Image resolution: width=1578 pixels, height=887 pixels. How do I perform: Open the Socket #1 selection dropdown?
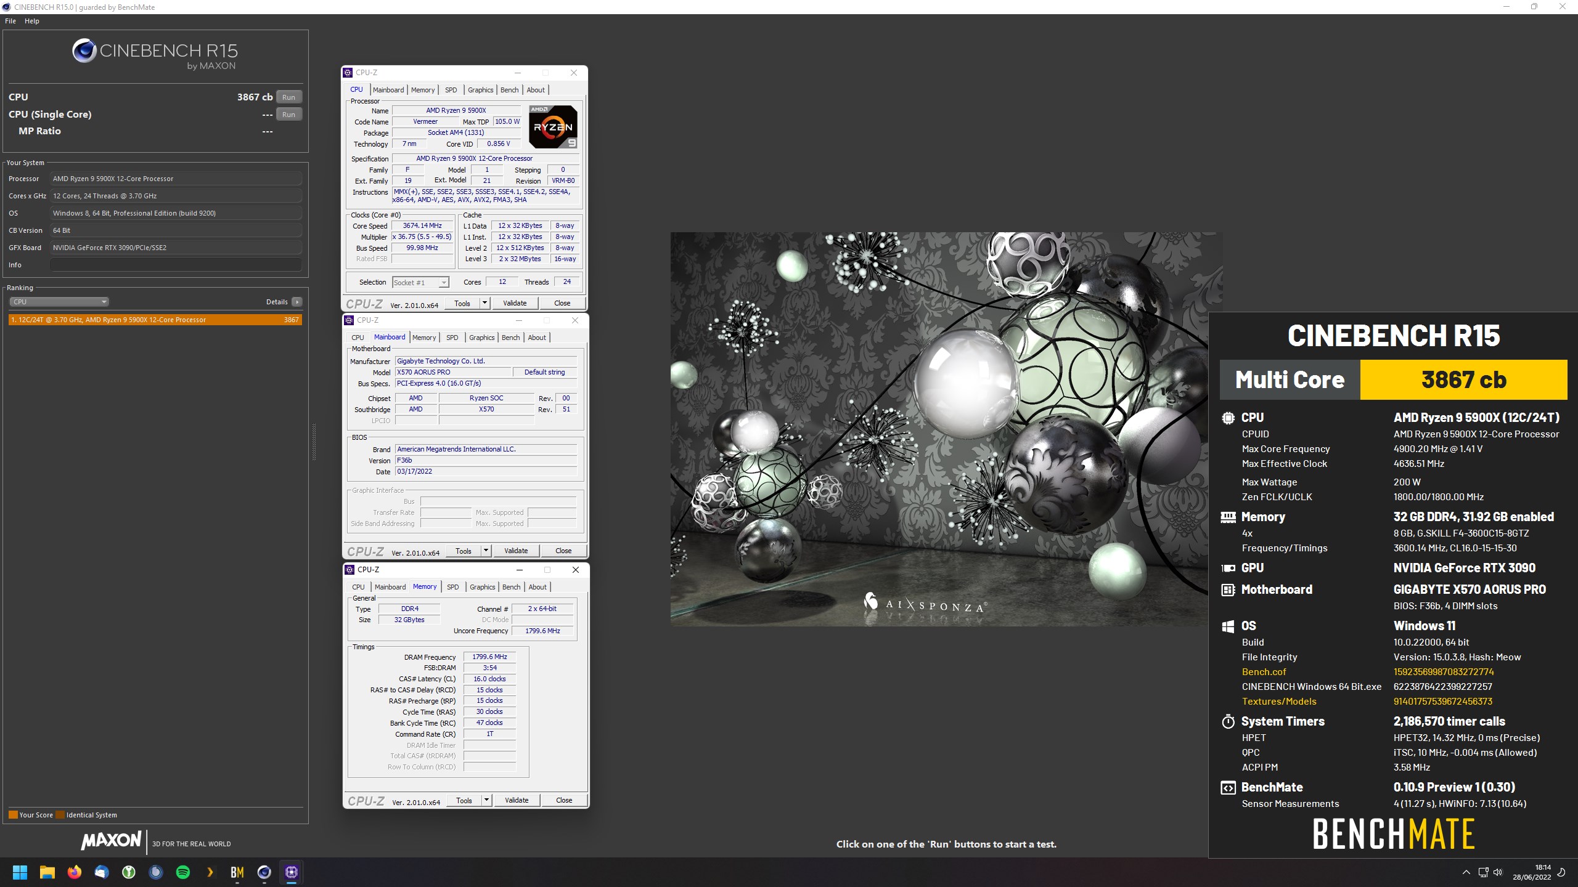[420, 283]
